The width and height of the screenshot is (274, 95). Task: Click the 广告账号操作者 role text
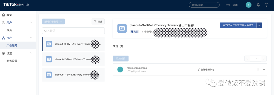coord(206,70)
